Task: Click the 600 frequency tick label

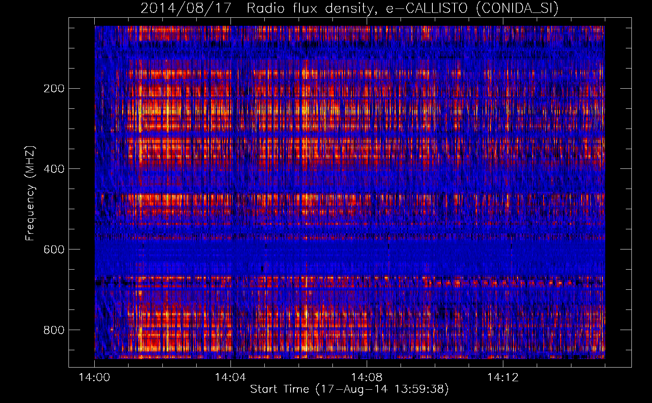Action: point(54,249)
